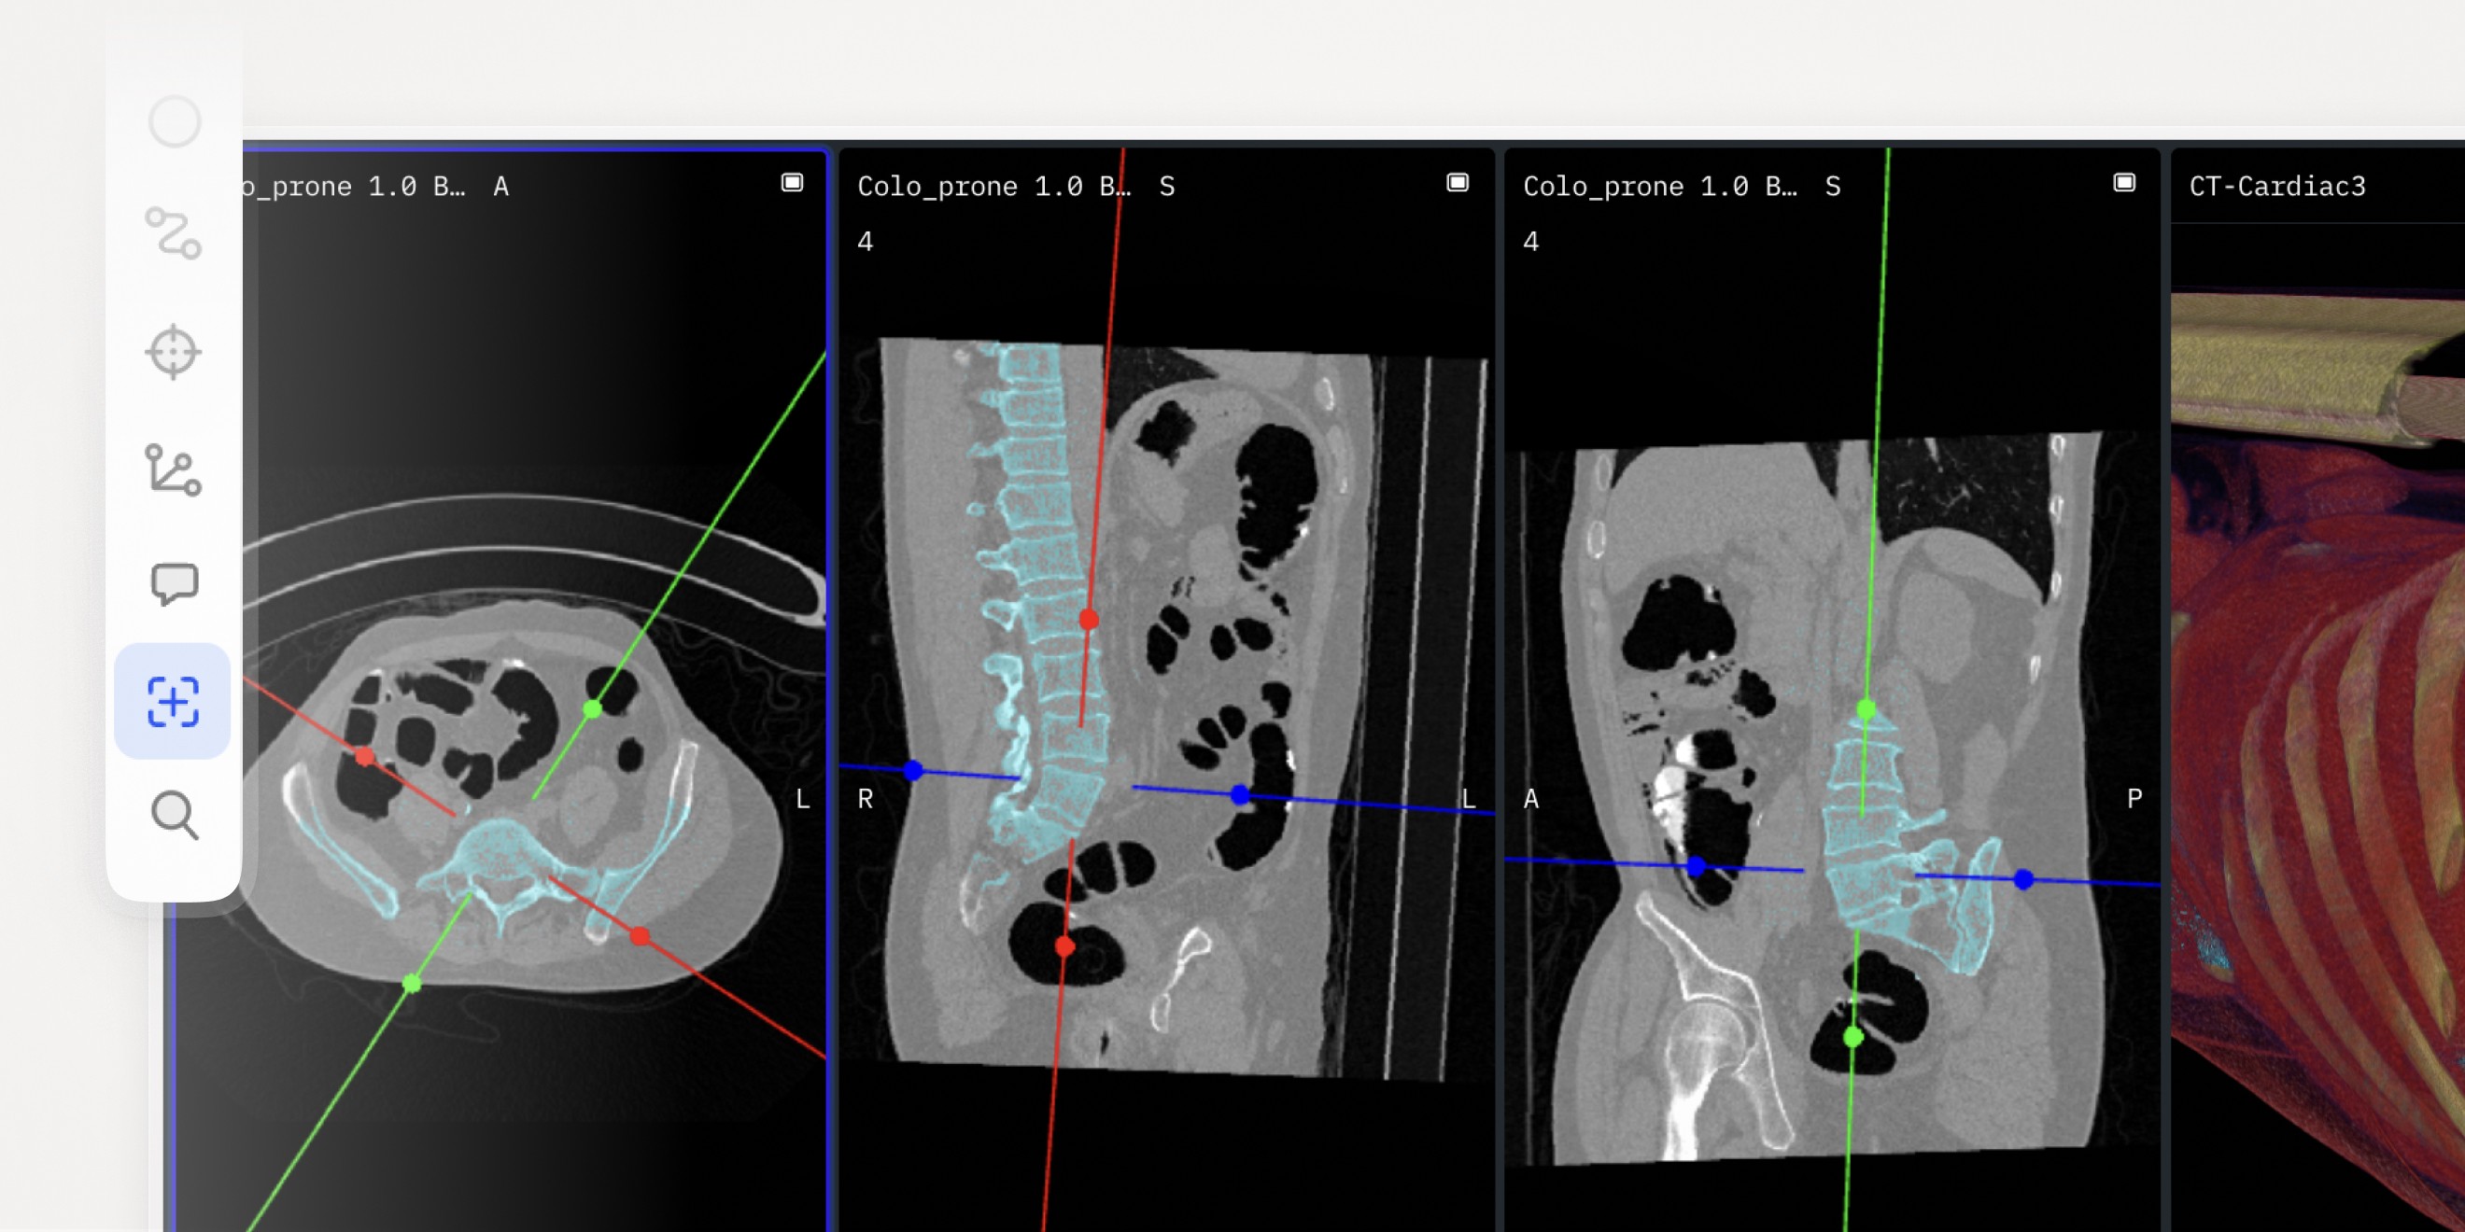Select the magnifier zoom tool
Screen dimensions: 2465x1232
point(175,816)
